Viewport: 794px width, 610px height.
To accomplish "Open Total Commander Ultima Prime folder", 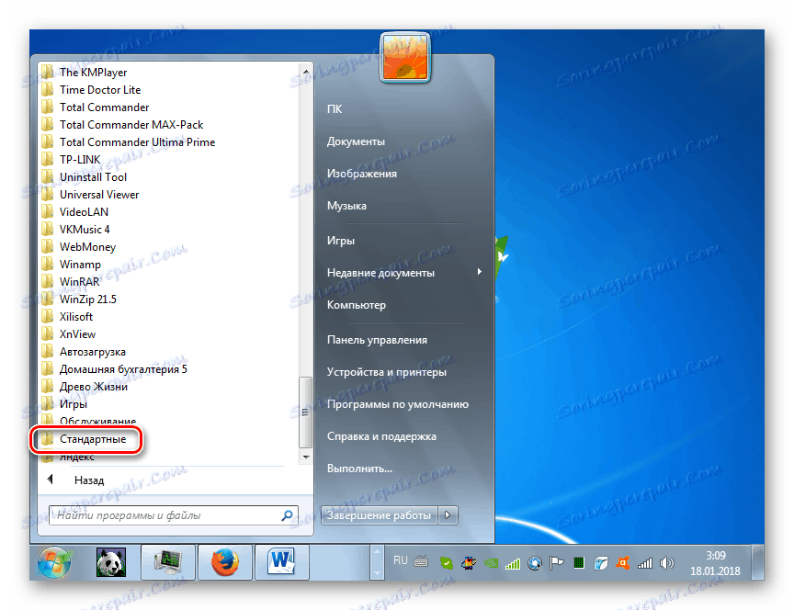I will pyautogui.click(x=128, y=142).
